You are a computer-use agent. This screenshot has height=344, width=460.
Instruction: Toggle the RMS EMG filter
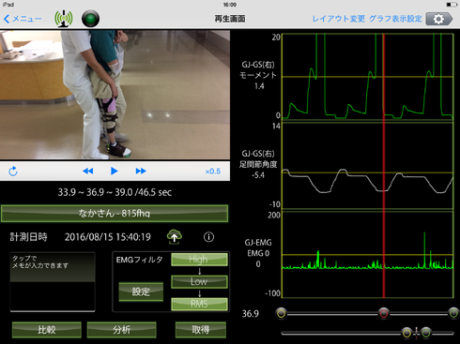[199, 304]
